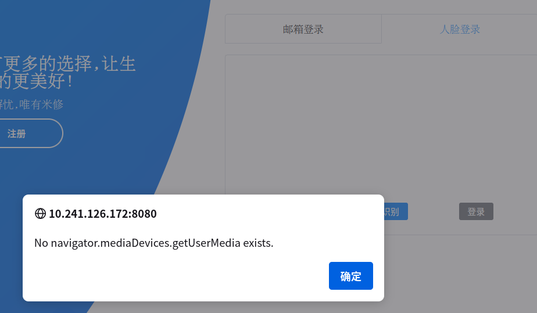The height and width of the screenshot is (313, 537).
Task: Click blank dialog space left of 确定
Action: click(174, 276)
